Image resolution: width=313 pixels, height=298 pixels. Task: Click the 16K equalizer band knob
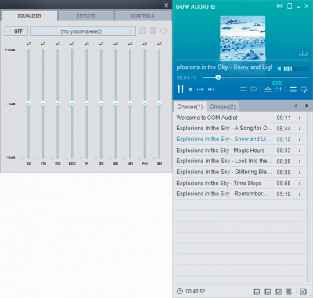(159, 104)
